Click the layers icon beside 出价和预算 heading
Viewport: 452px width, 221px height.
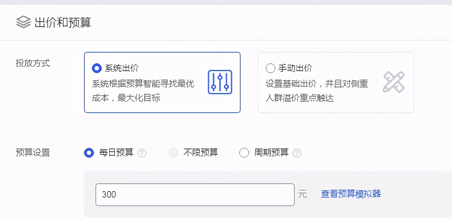[23, 22]
